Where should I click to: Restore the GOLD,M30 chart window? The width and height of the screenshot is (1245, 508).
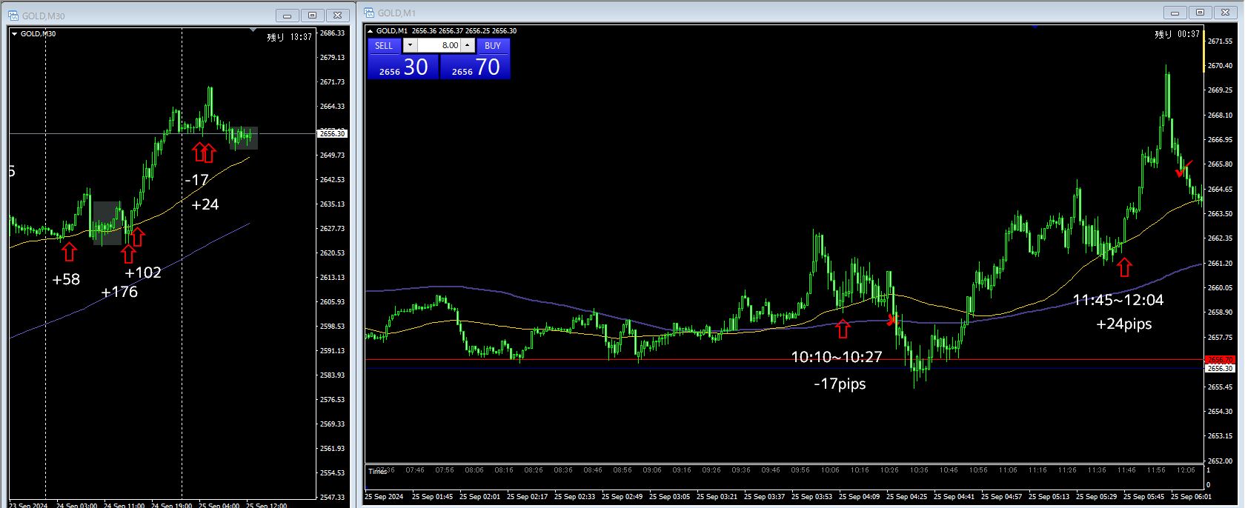[312, 16]
